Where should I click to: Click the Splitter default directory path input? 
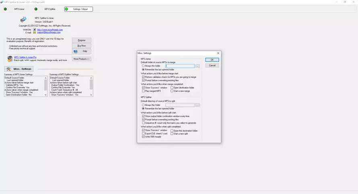tap(180, 105)
